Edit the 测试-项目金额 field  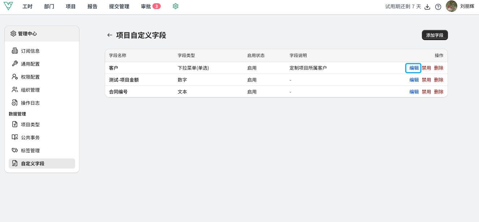(x=414, y=80)
